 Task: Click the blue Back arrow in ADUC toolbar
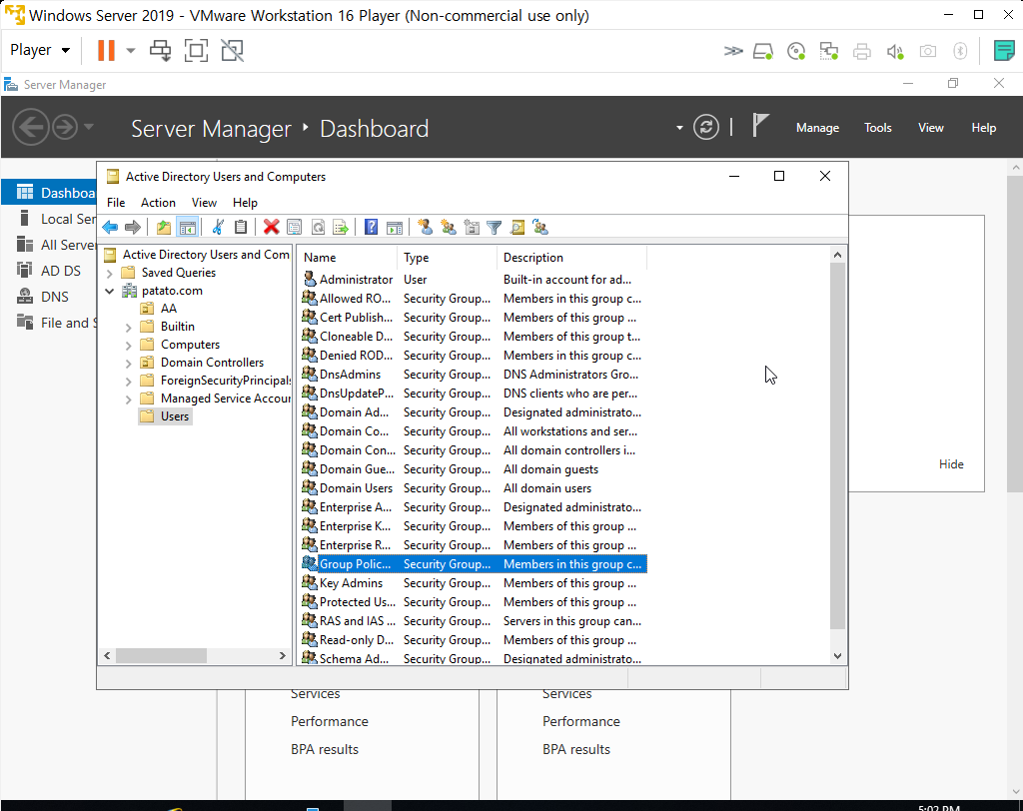coord(110,227)
